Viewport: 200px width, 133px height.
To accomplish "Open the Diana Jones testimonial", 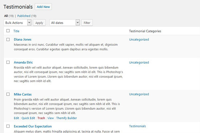I will click(23, 39).
